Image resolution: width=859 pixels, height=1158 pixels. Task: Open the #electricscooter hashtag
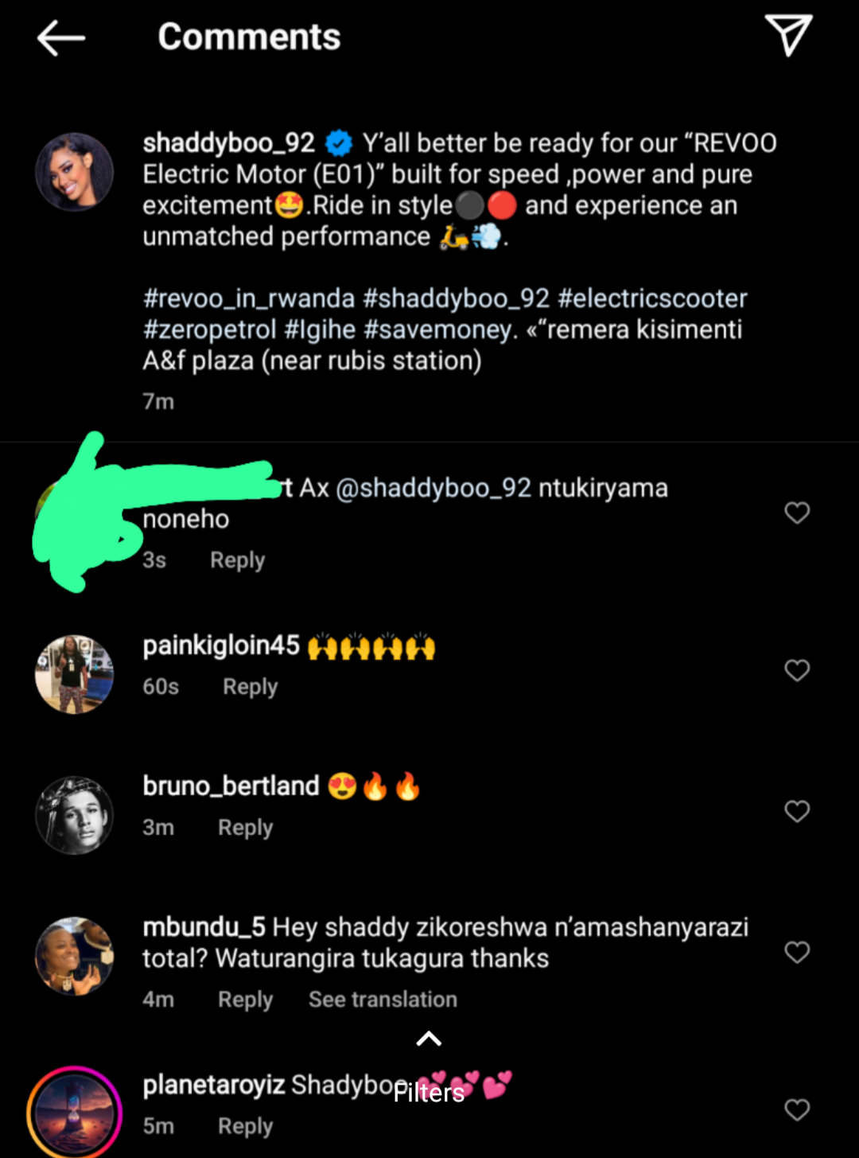(652, 298)
